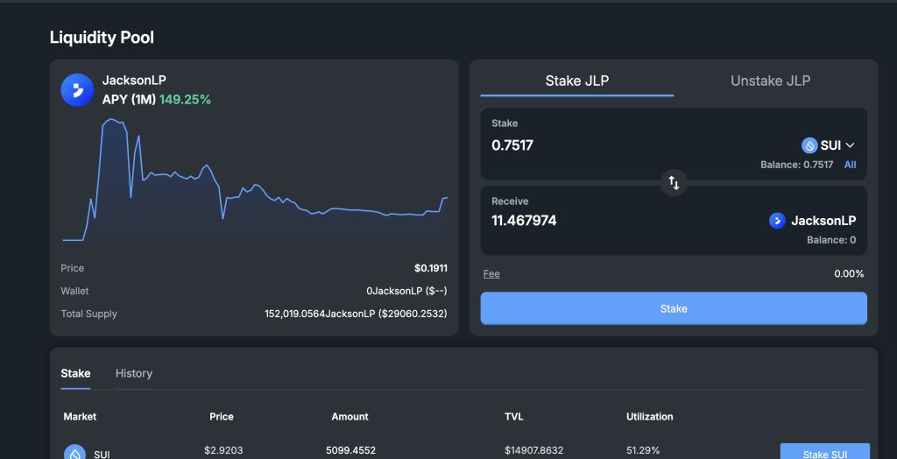Click the TVL column header
The height and width of the screenshot is (459, 897).
coord(513,417)
